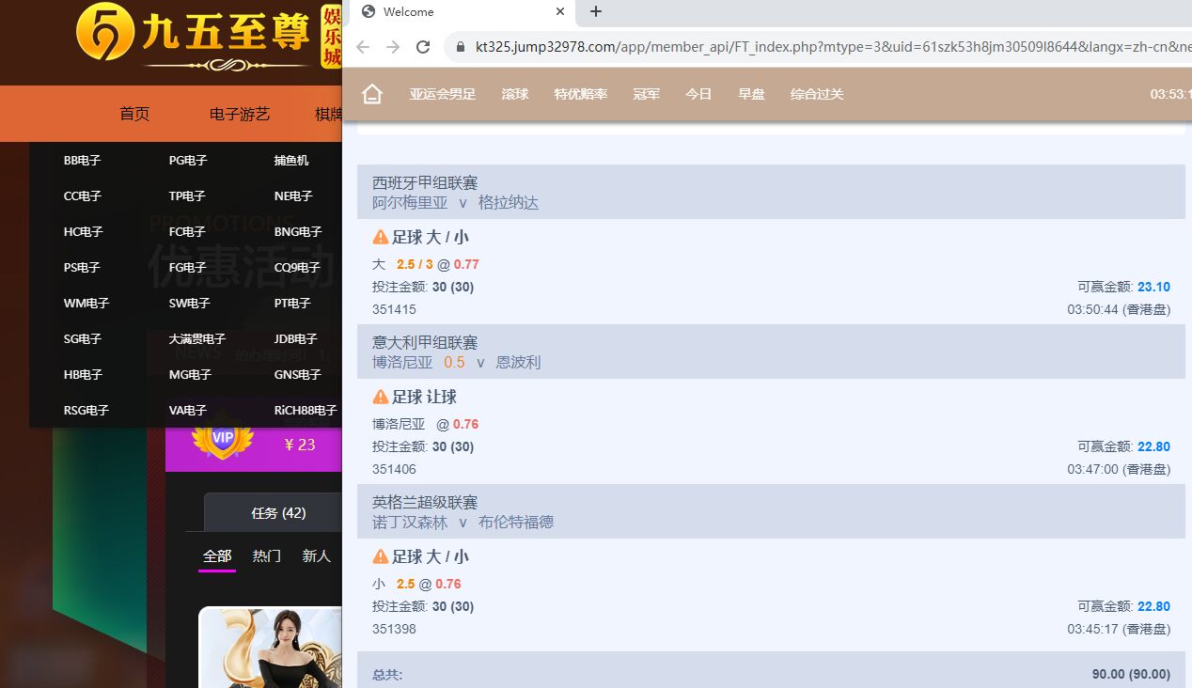1192x688 pixels.
Task: Select RiCH88电子 from the dropdown
Action: 306,411
